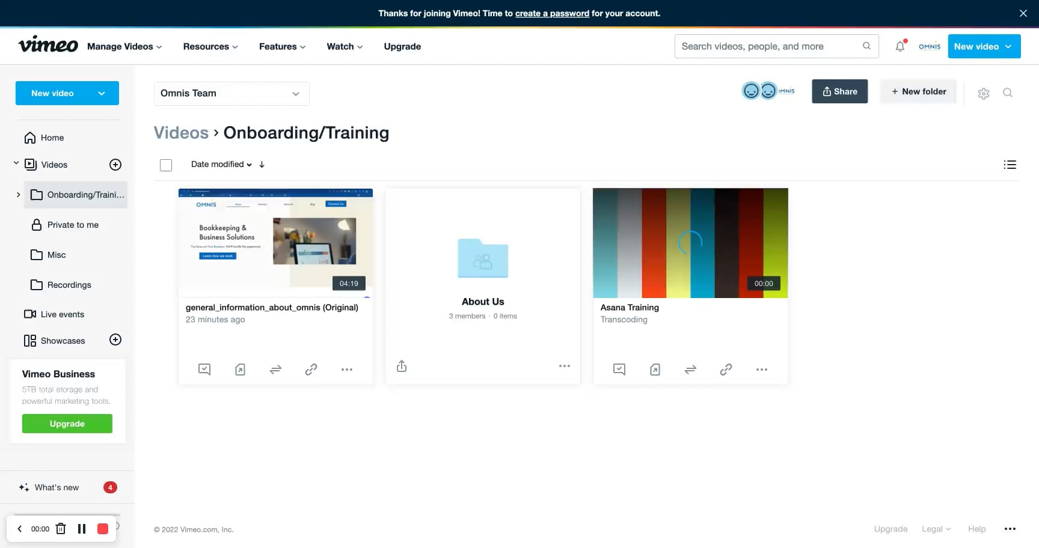This screenshot has width=1039, height=548.
Task: Open review icon on general_information_about_omnis video
Action: [x=204, y=370]
